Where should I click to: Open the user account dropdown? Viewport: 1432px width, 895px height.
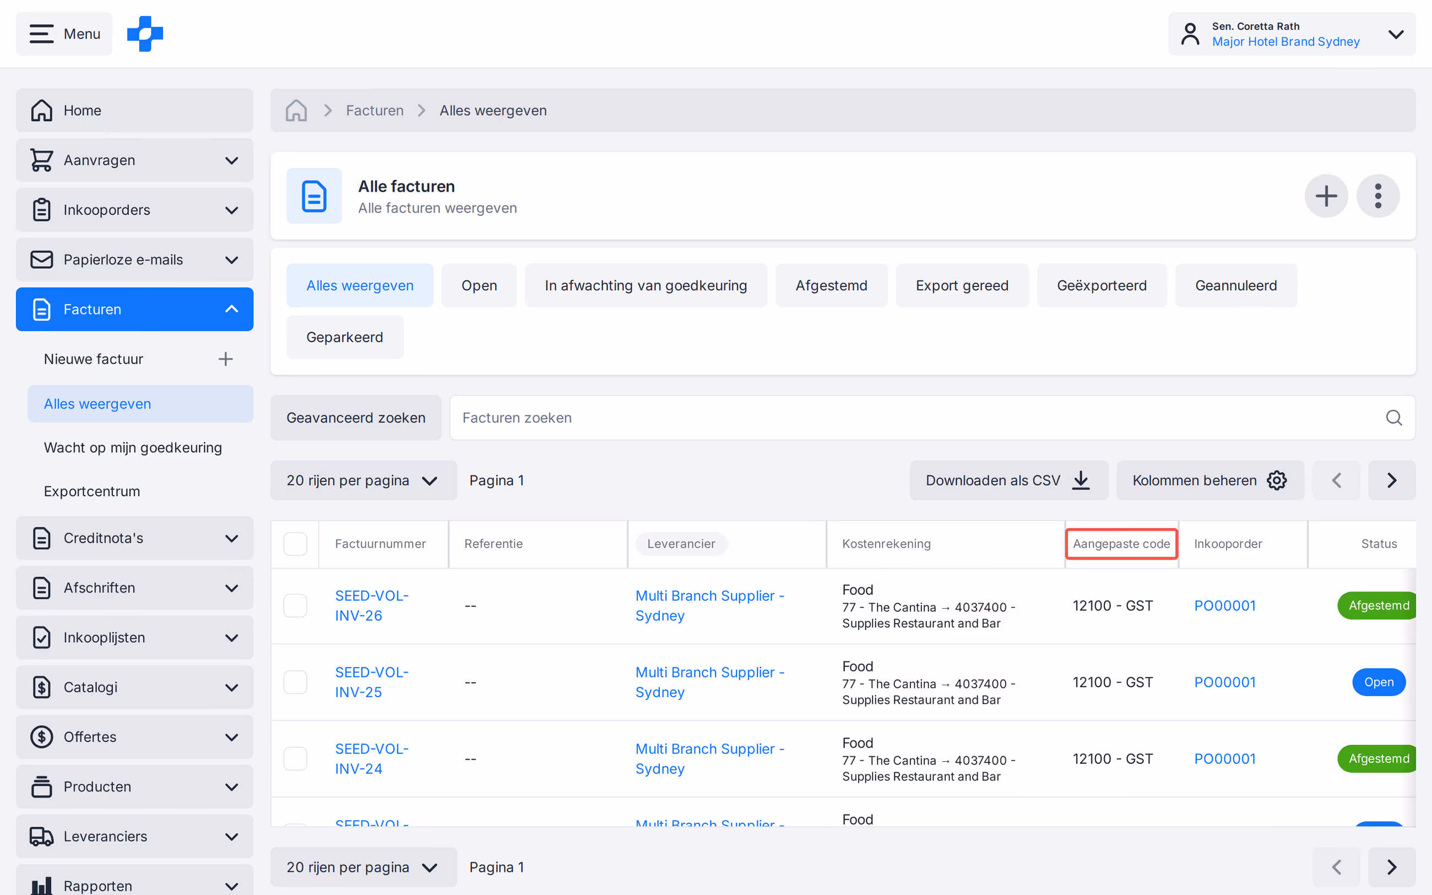pos(1292,34)
